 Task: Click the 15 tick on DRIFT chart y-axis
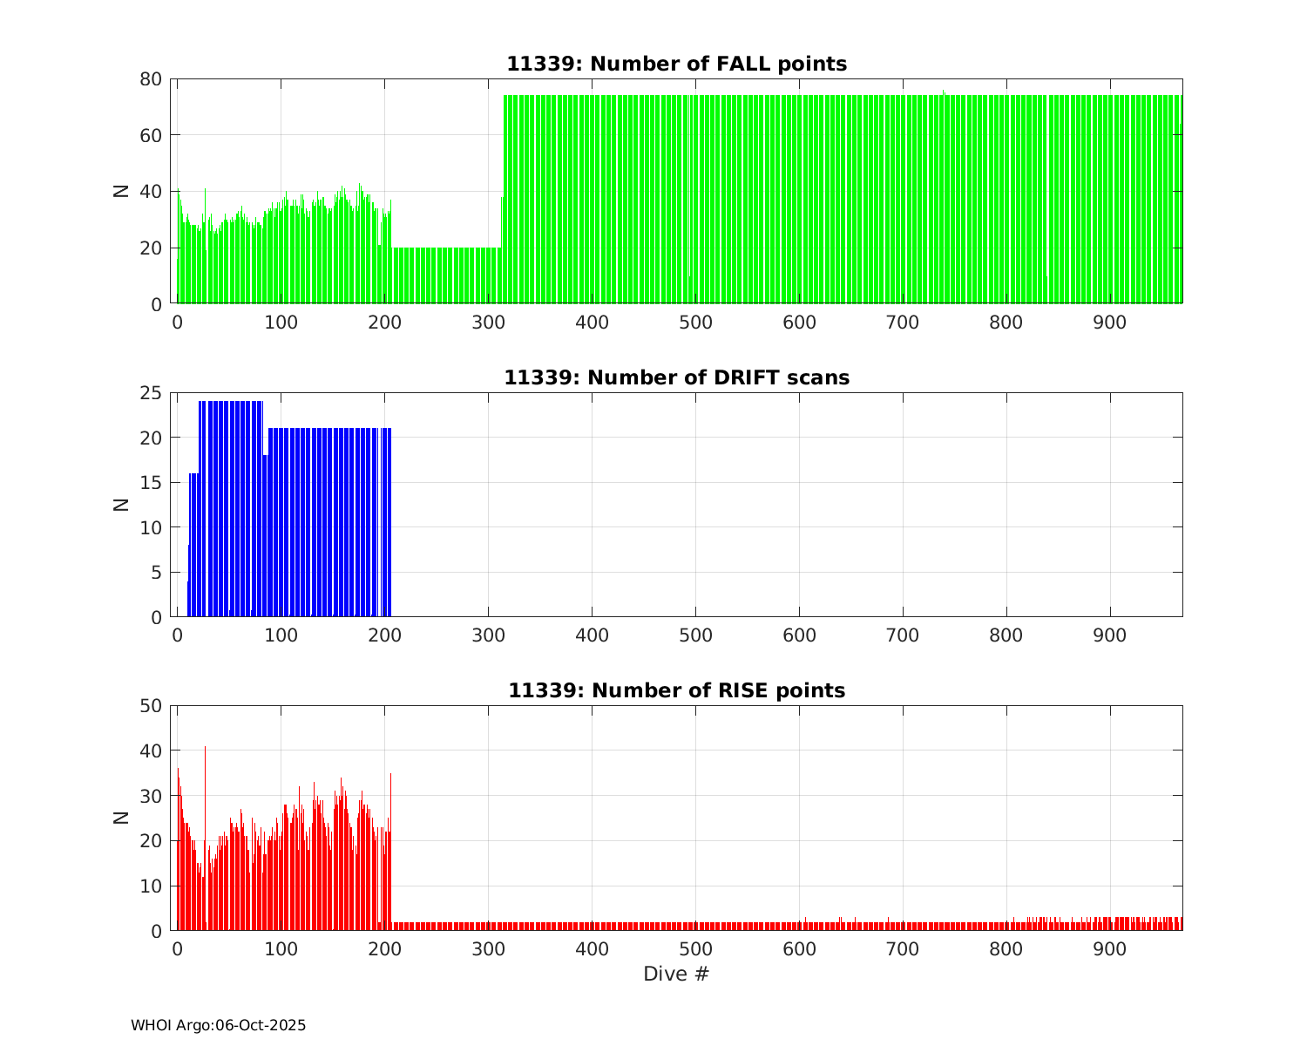point(151,483)
